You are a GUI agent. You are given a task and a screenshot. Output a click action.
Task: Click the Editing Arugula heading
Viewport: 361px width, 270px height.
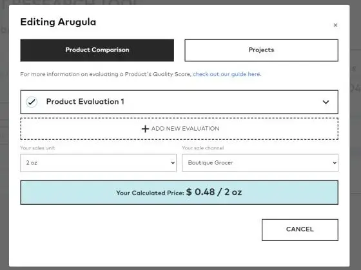point(58,23)
